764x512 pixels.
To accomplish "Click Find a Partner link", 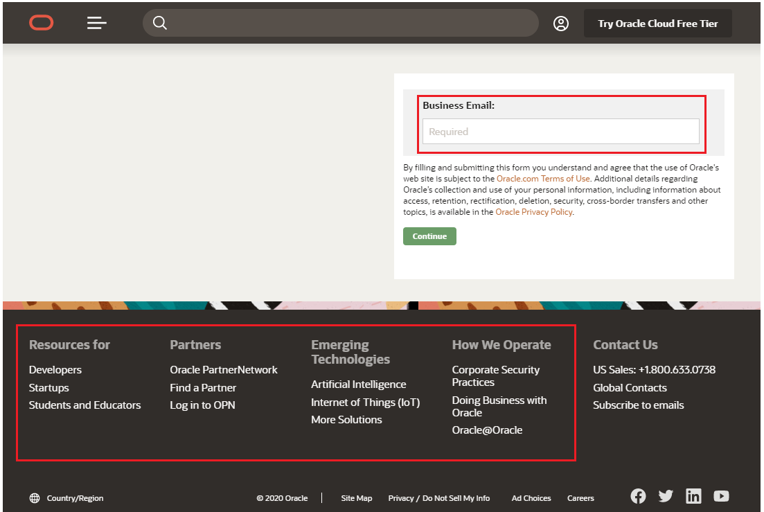I will (x=203, y=388).
